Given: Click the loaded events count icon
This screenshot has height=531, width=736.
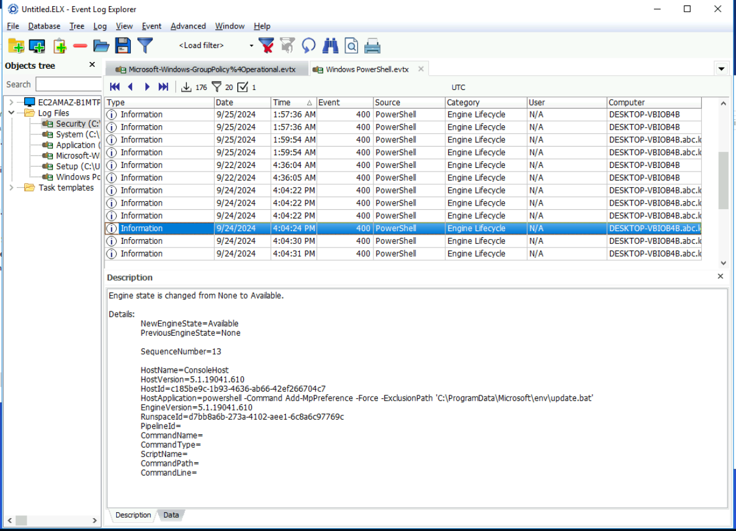Looking at the screenshot, I should [x=187, y=87].
